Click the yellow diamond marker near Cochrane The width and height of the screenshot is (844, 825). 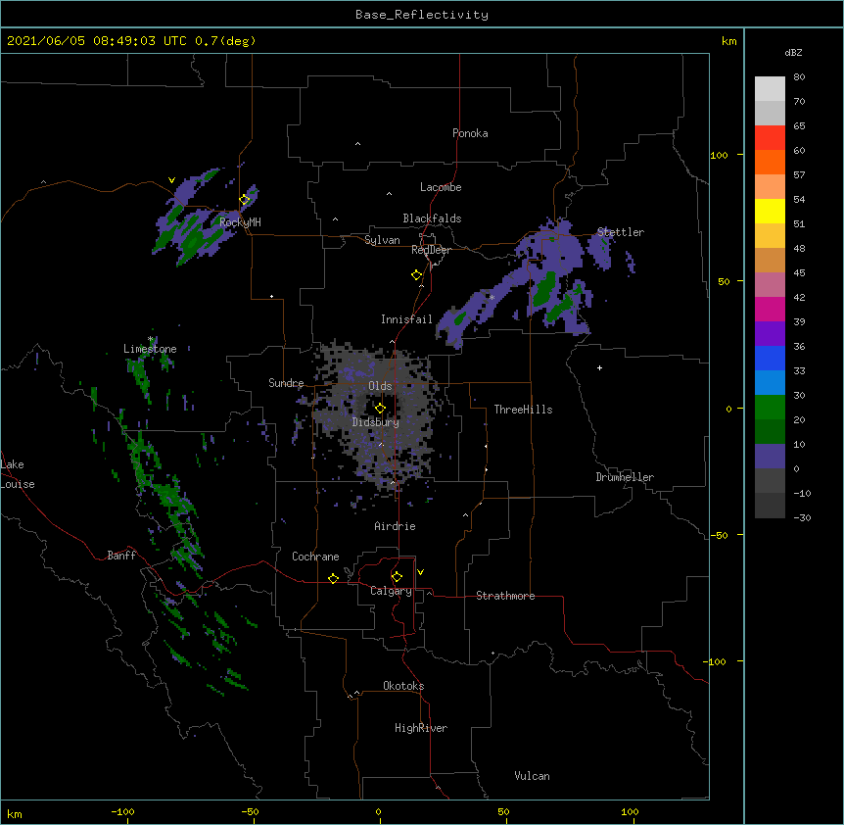pyautogui.click(x=333, y=578)
